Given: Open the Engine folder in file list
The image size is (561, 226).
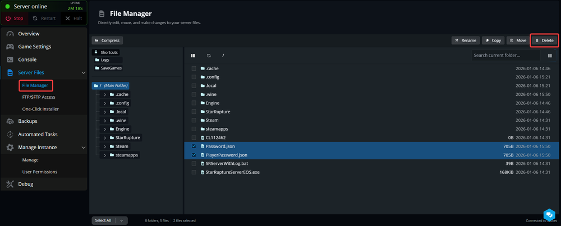Looking at the screenshot, I should [x=213, y=103].
